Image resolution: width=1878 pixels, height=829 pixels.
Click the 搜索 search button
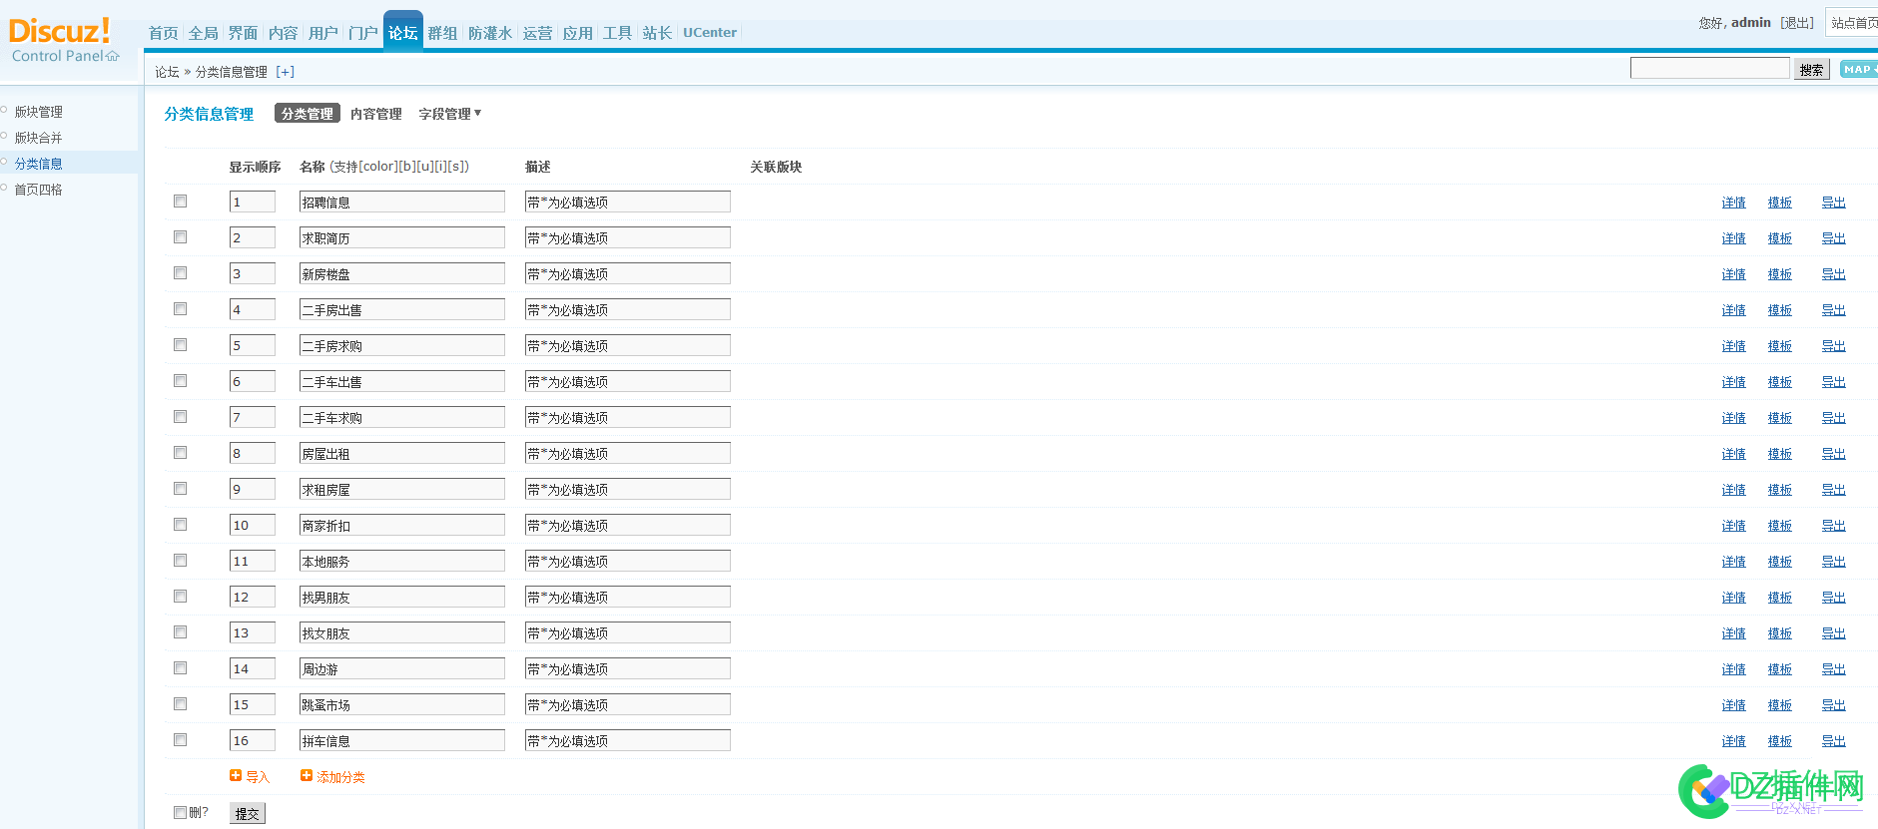[x=1811, y=70]
